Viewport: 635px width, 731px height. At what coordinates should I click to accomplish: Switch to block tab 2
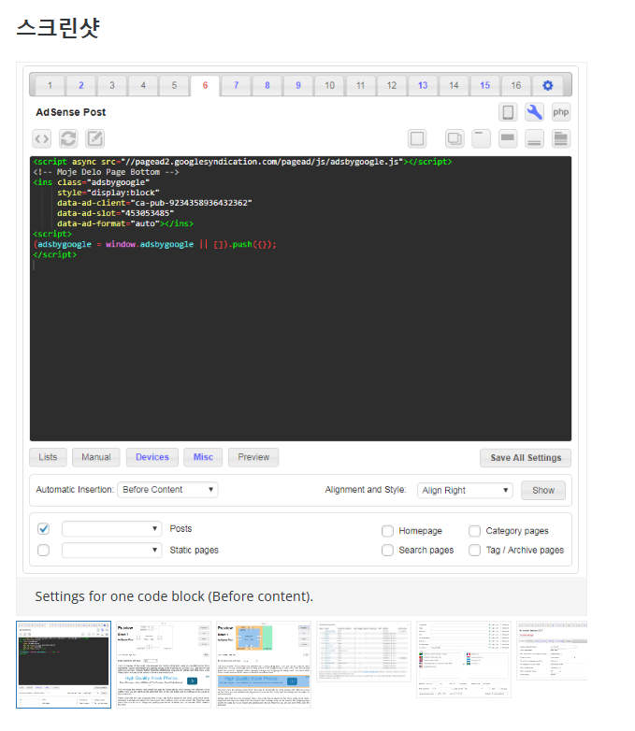81,85
